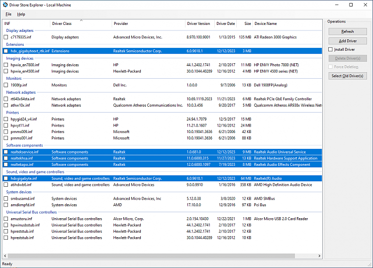Collapse the Monitors group header
Screen dimensions: 373x268
14,78
